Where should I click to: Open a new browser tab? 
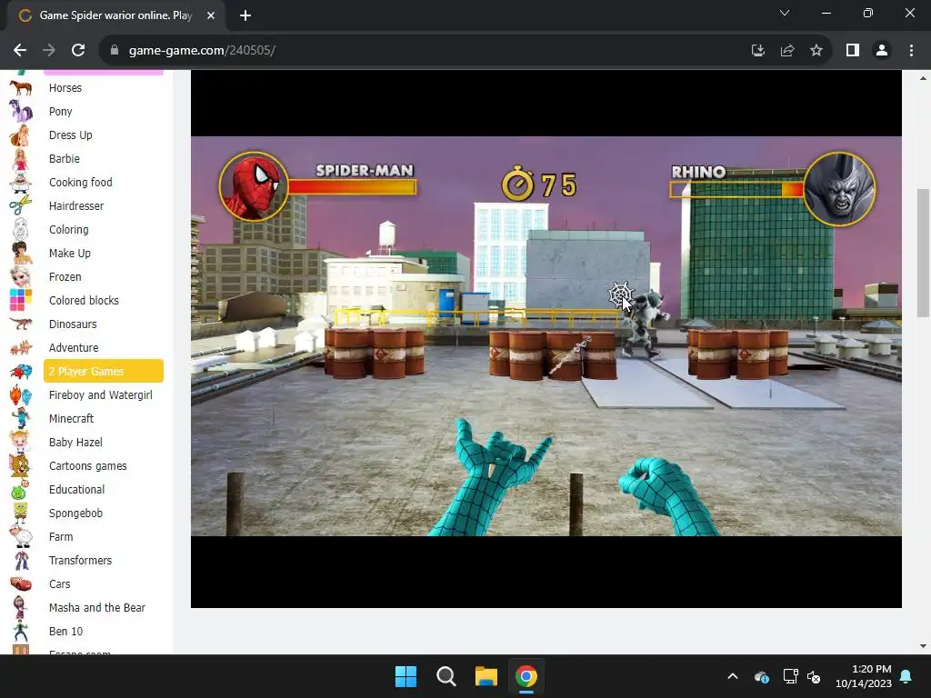245,15
